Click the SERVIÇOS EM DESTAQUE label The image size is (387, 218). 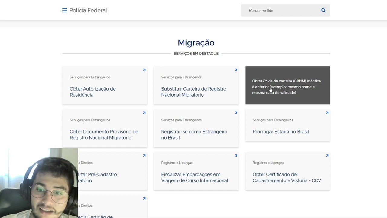tap(196, 54)
